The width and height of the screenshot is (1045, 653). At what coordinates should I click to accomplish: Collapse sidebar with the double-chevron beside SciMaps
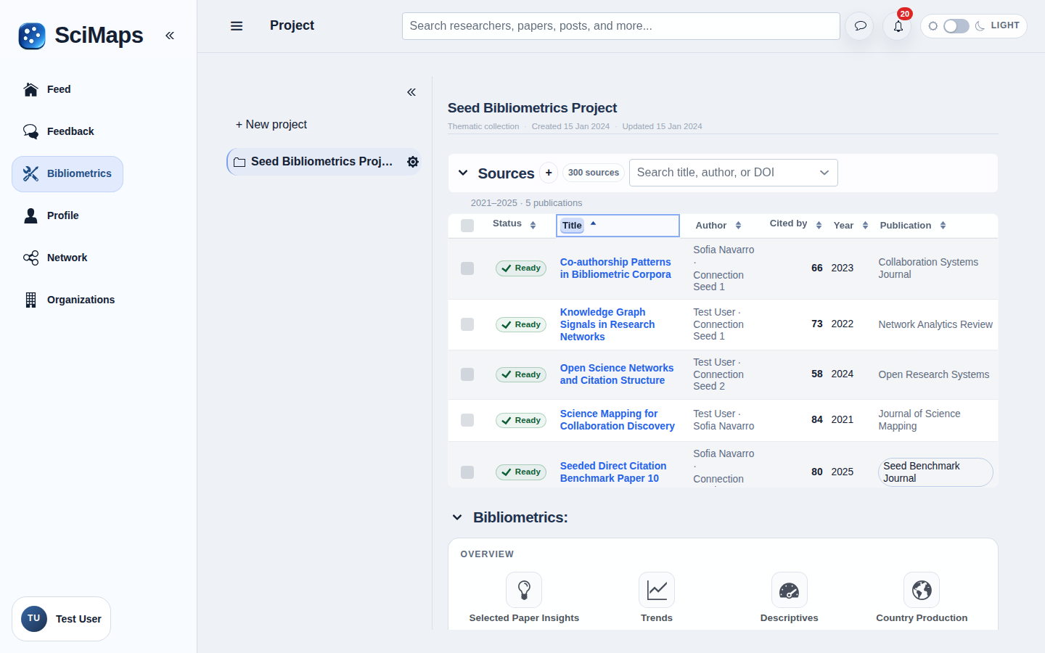[170, 35]
